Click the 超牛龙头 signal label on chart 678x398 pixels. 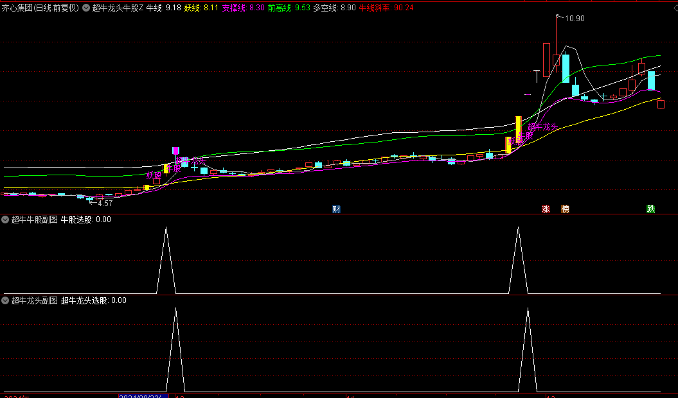(541, 127)
